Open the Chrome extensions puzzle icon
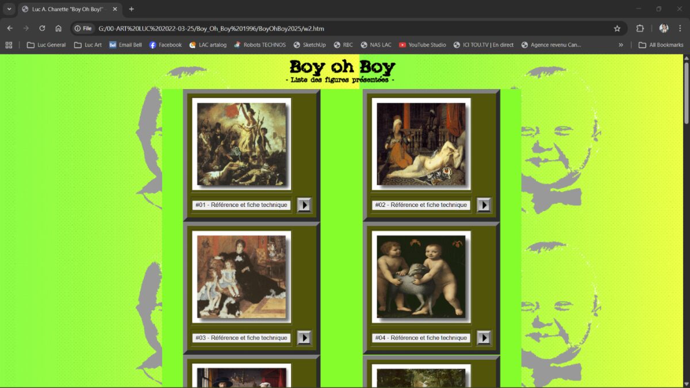Screen dimensions: 690x388 [640, 28]
